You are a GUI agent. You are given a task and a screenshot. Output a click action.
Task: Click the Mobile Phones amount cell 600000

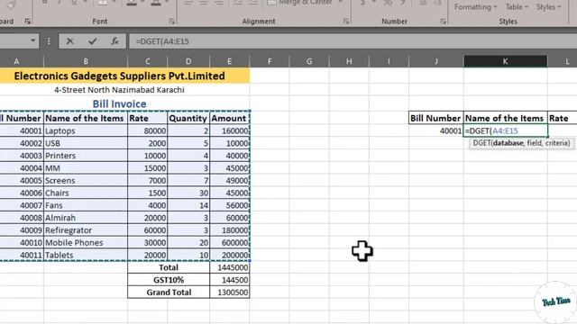click(229, 243)
